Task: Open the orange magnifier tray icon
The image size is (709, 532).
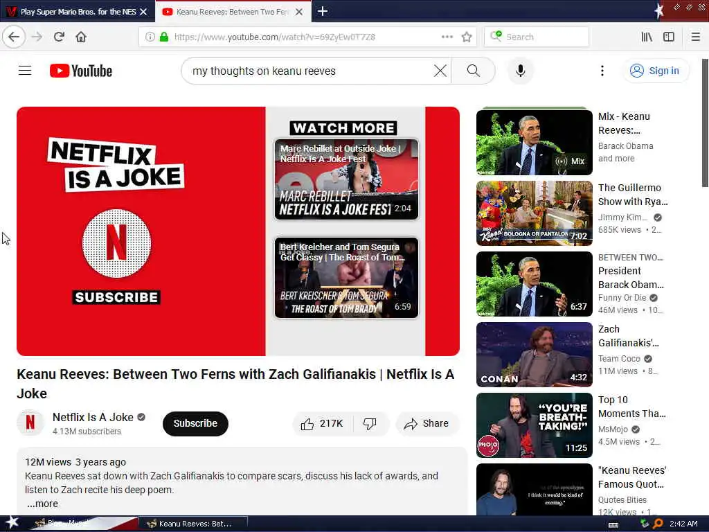Action: click(x=658, y=524)
